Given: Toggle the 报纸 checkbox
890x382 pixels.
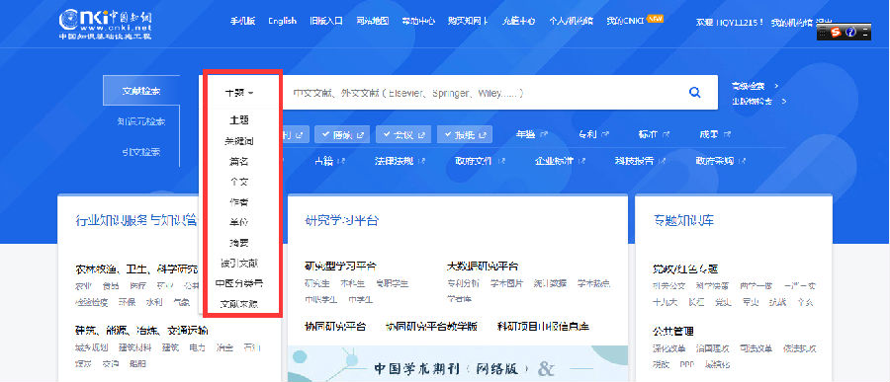Looking at the screenshot, I should [x=448, y=135].
